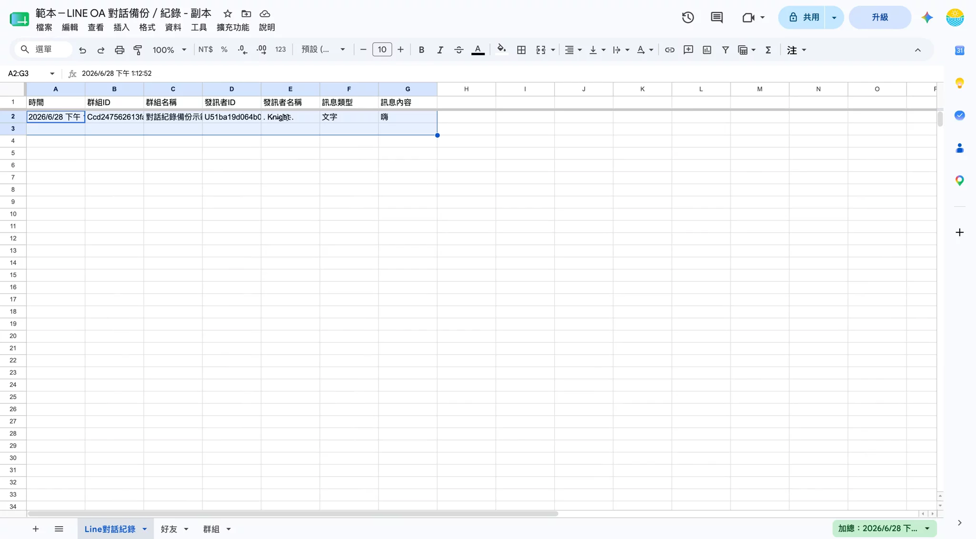The image size is (976, 539).
Task: Select cell G2 containing 嗨
Action: tap(408, 117)
